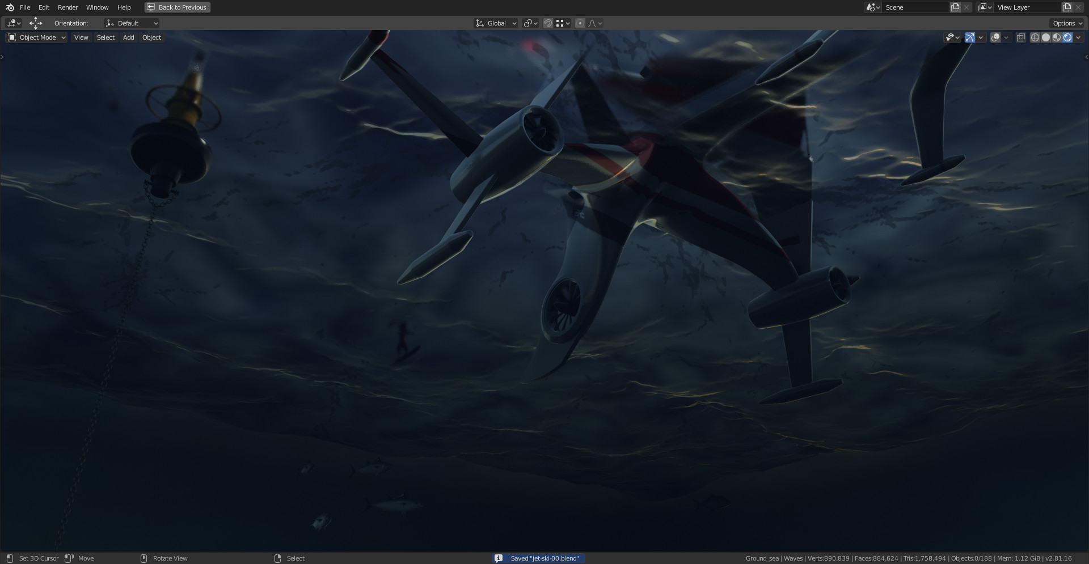Viewport: 1089px width, 564px height.
Task: Open the Orientation Default dropdown
Action: coord(132,23)
